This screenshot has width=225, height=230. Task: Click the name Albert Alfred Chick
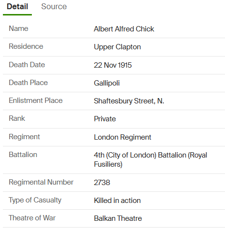pos(124,29)
